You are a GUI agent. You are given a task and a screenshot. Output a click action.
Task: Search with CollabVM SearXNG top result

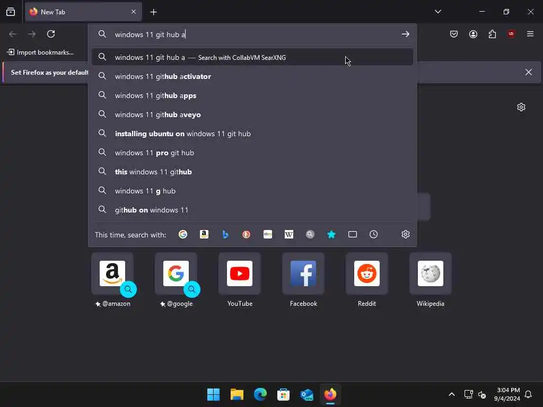(252, 57)
